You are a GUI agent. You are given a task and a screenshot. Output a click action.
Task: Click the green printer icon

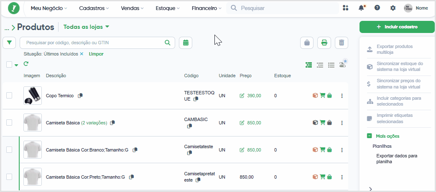click(x=324, y=43)
